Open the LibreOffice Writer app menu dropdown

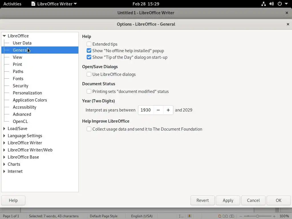click(x=54, y=4)
